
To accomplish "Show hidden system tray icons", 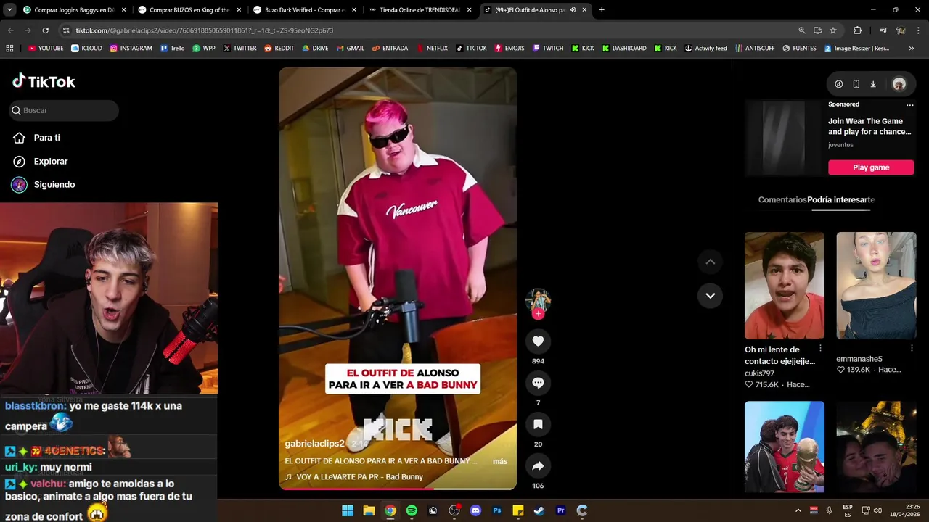I will point(798,510).
